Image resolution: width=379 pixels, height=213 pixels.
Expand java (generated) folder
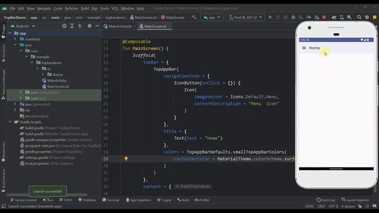15,104
